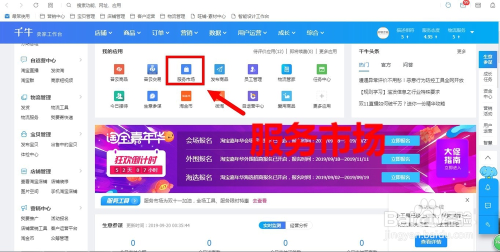Select the 热门 tab in 千牛头条
Screen dimensions: 500x252
pos(364,65)
